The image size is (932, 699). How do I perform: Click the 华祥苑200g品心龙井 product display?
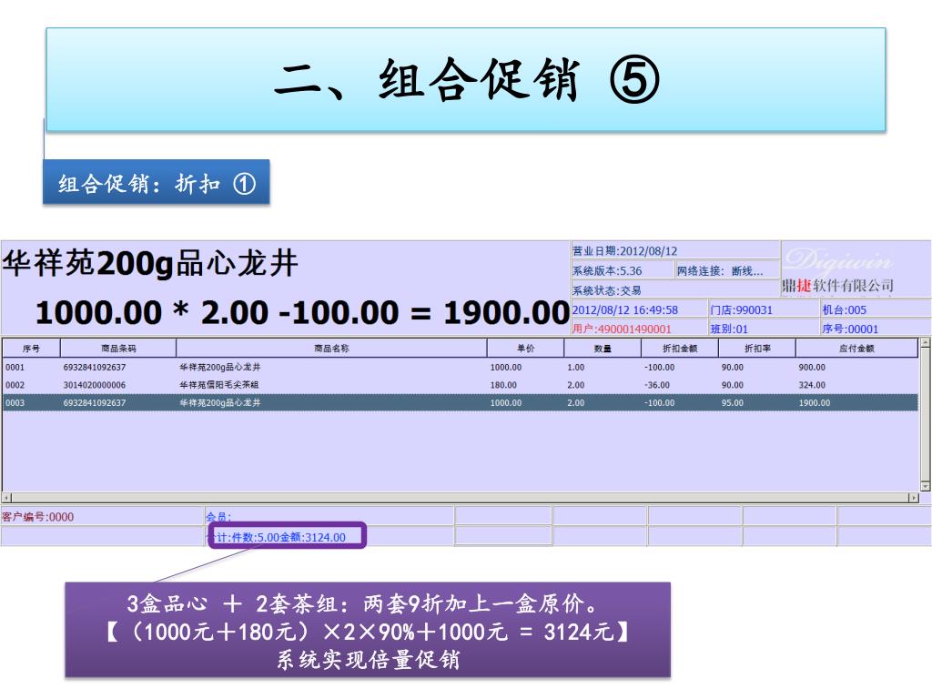[x=150, y=263]
